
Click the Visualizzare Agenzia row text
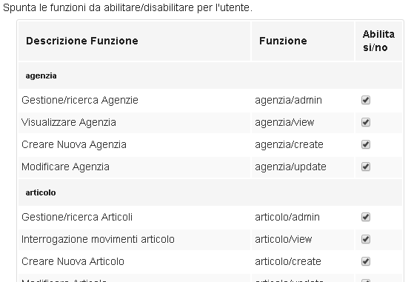pos(69,123)
